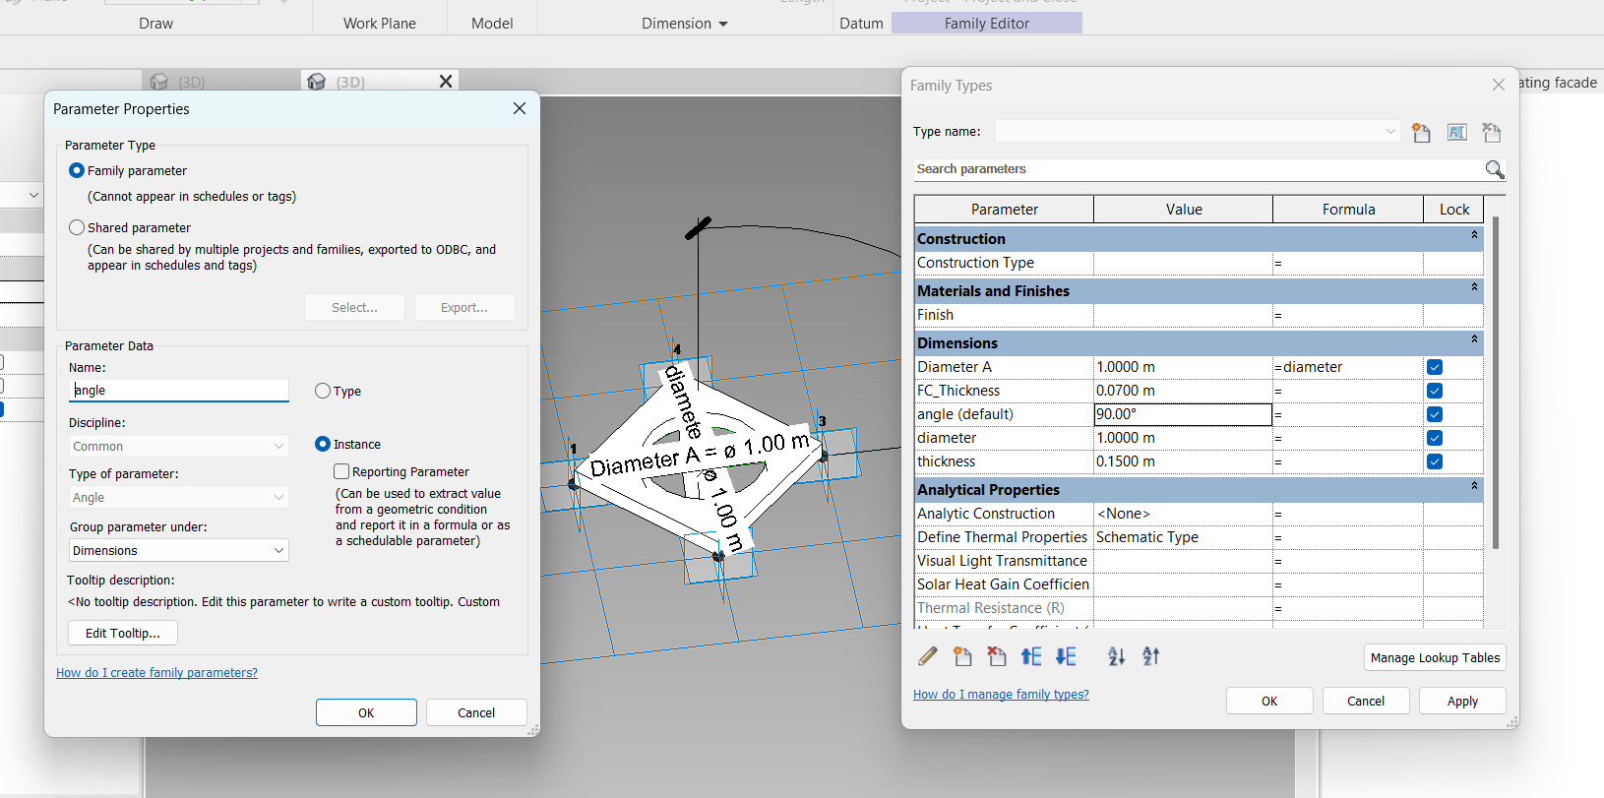The height and width of the screenshot is (798, 1604).
Task: Click the New Parameter icon in bottom toolbar
Action: [962, 656]
